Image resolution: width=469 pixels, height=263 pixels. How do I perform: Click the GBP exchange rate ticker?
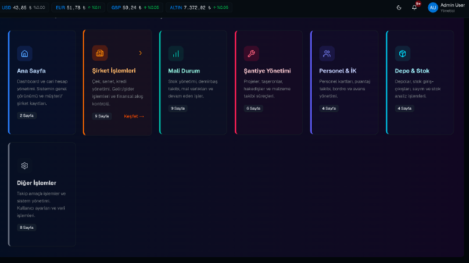pos(135,8)
